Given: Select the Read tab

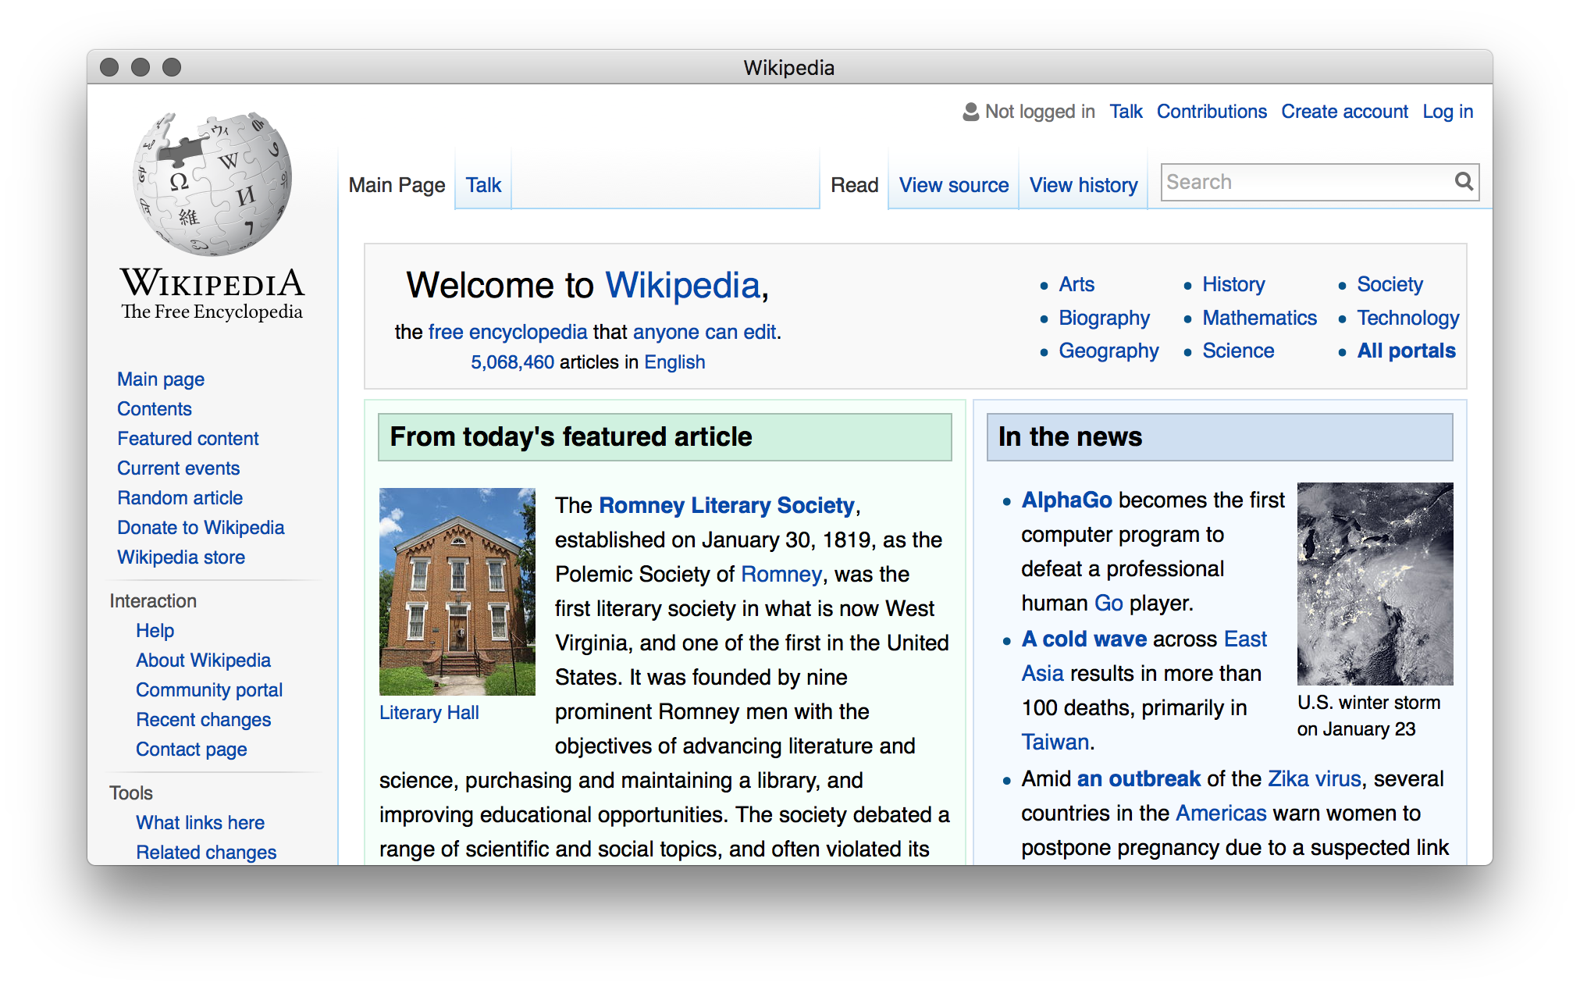Looking at the screenshot, I should click(854, 185).
